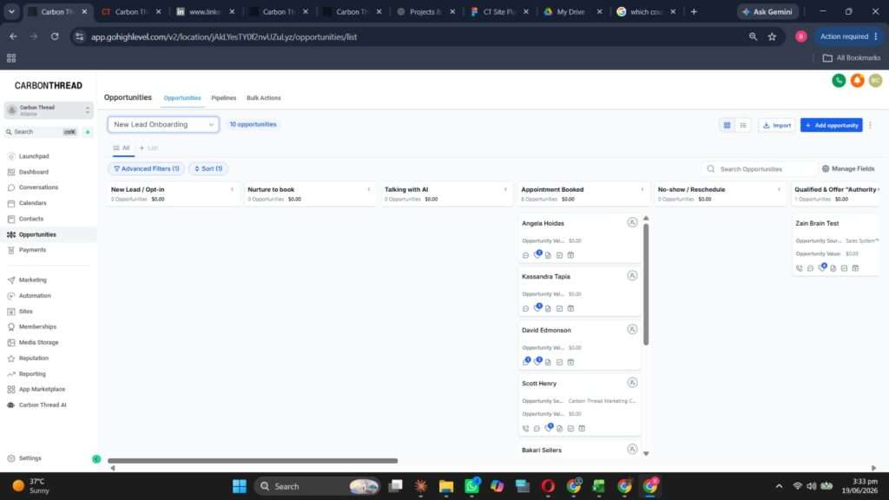Open the New Lead Onboarding pipeline dropdown
This screenshot has width=889, height=500.
coord(163,124)
